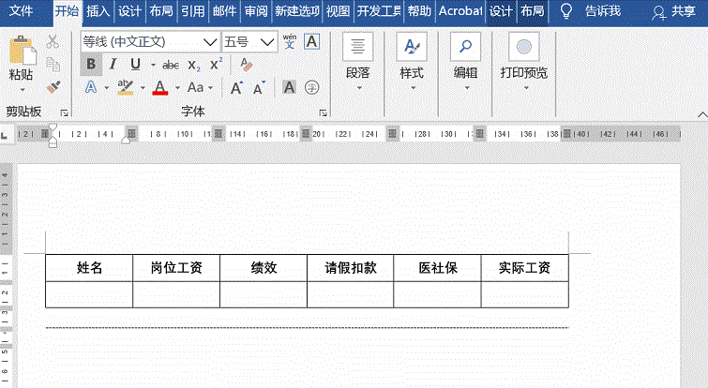Click the empty cell under 实际工资
The image size is (708, 388).
tap(525, 294)
